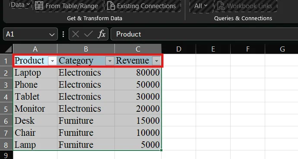Viewport: 298px width, 159px height.
Task: Click the Furniture cell in Lamp row
Action: (x=86, y=145)
